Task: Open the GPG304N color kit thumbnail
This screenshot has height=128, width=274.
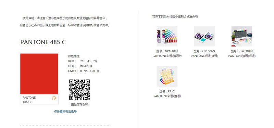Action: [x=242, y=36]
